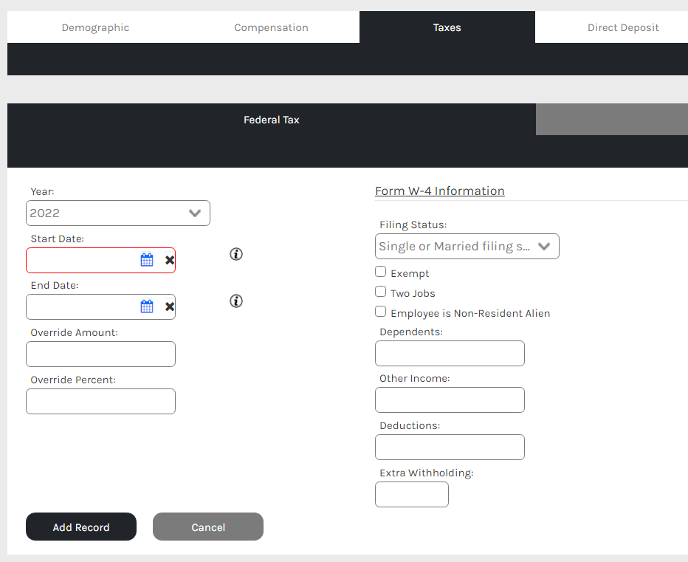Check the Exempt checkbox
Screen dimensions: 688x562
coord(380,271)
